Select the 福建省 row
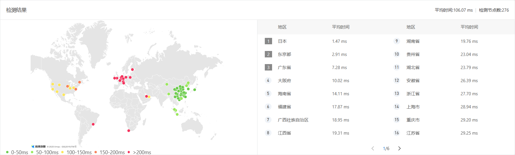 (322, 107)
